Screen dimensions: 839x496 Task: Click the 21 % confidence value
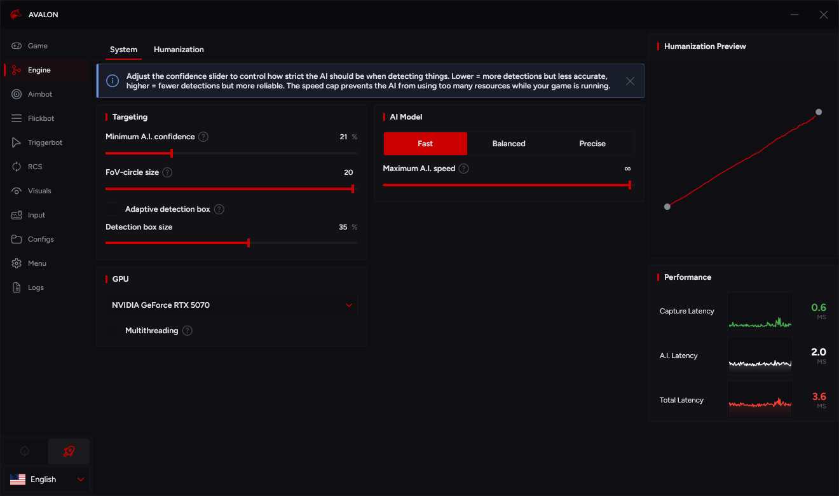(x=348, y=137)
